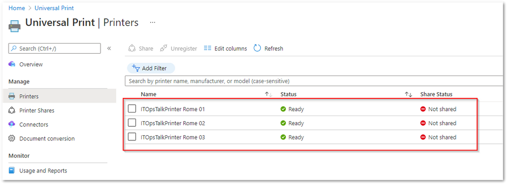507x184 pixels.
Task: Click the Status column header
Action: tap(288, 94)
